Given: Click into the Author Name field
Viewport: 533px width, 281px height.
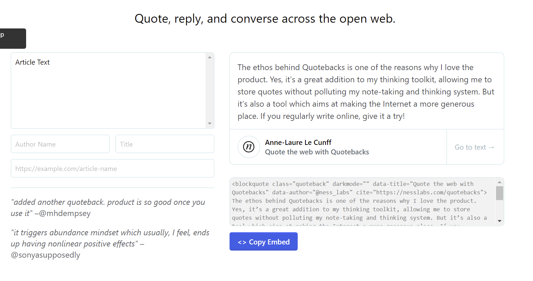Looking at the screenshot, I should click(x=60, y=144).
